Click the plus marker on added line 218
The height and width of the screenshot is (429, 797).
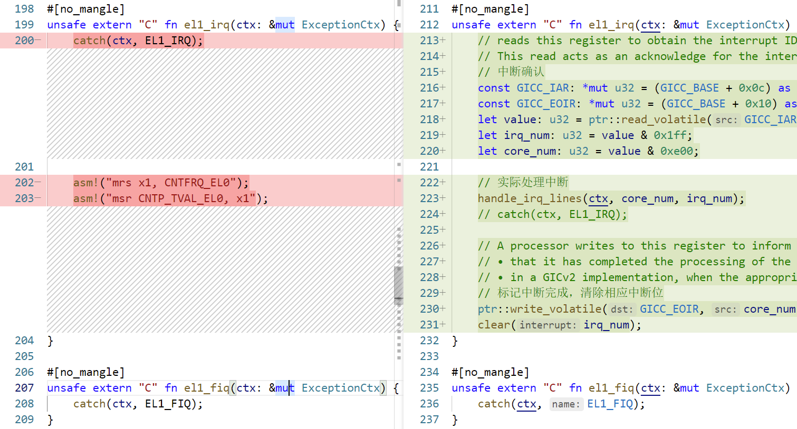click(x=443, y=119)
